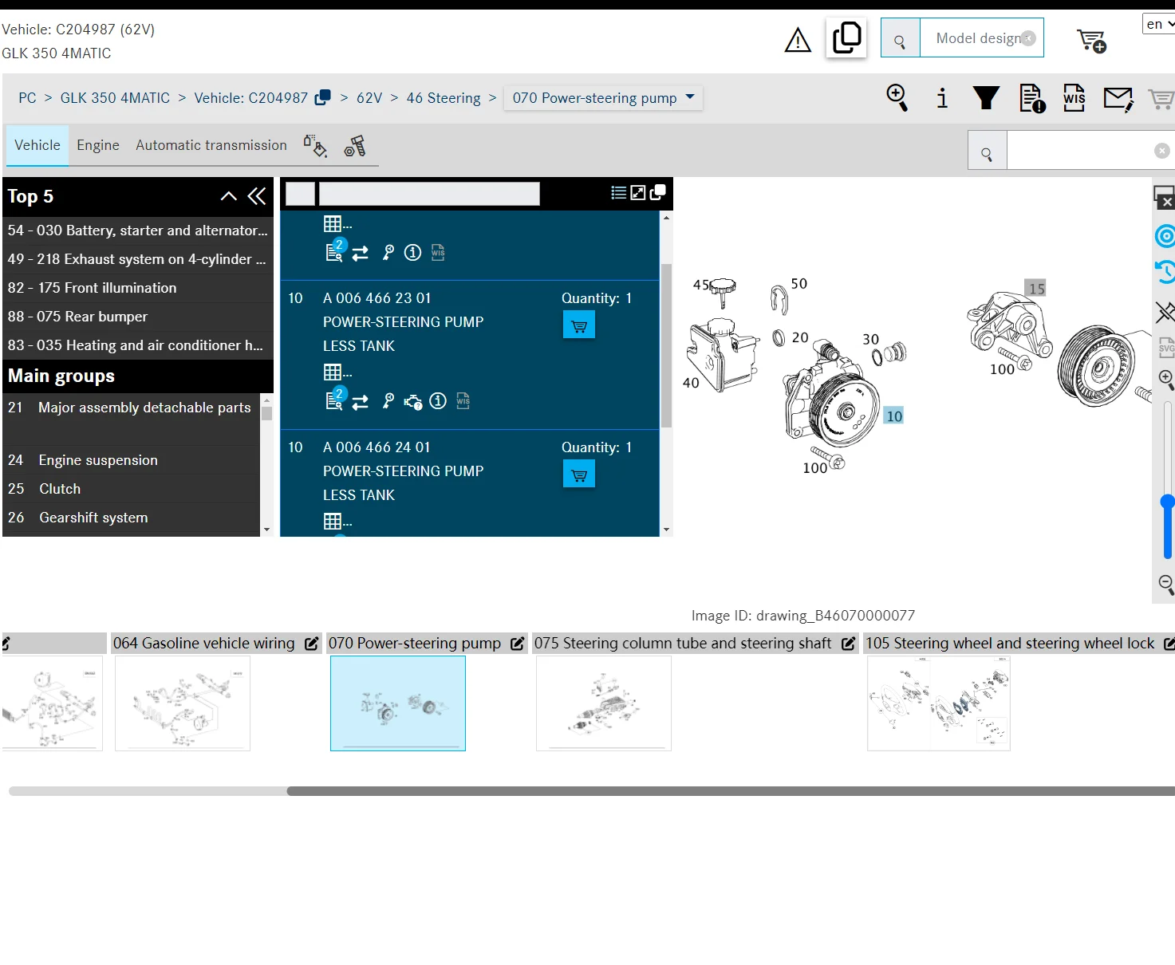Click the list view icon in parts panel header

click(618, 193)
